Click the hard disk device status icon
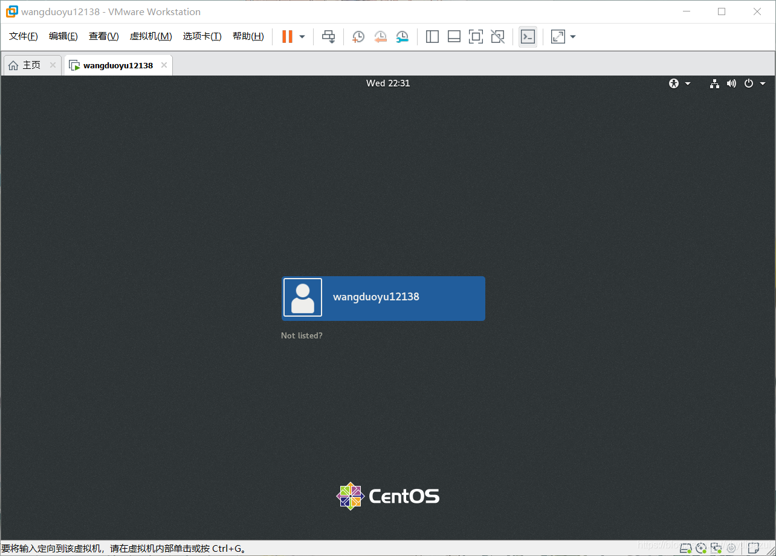This screenshot has height=556, width=776. (685, 548)
